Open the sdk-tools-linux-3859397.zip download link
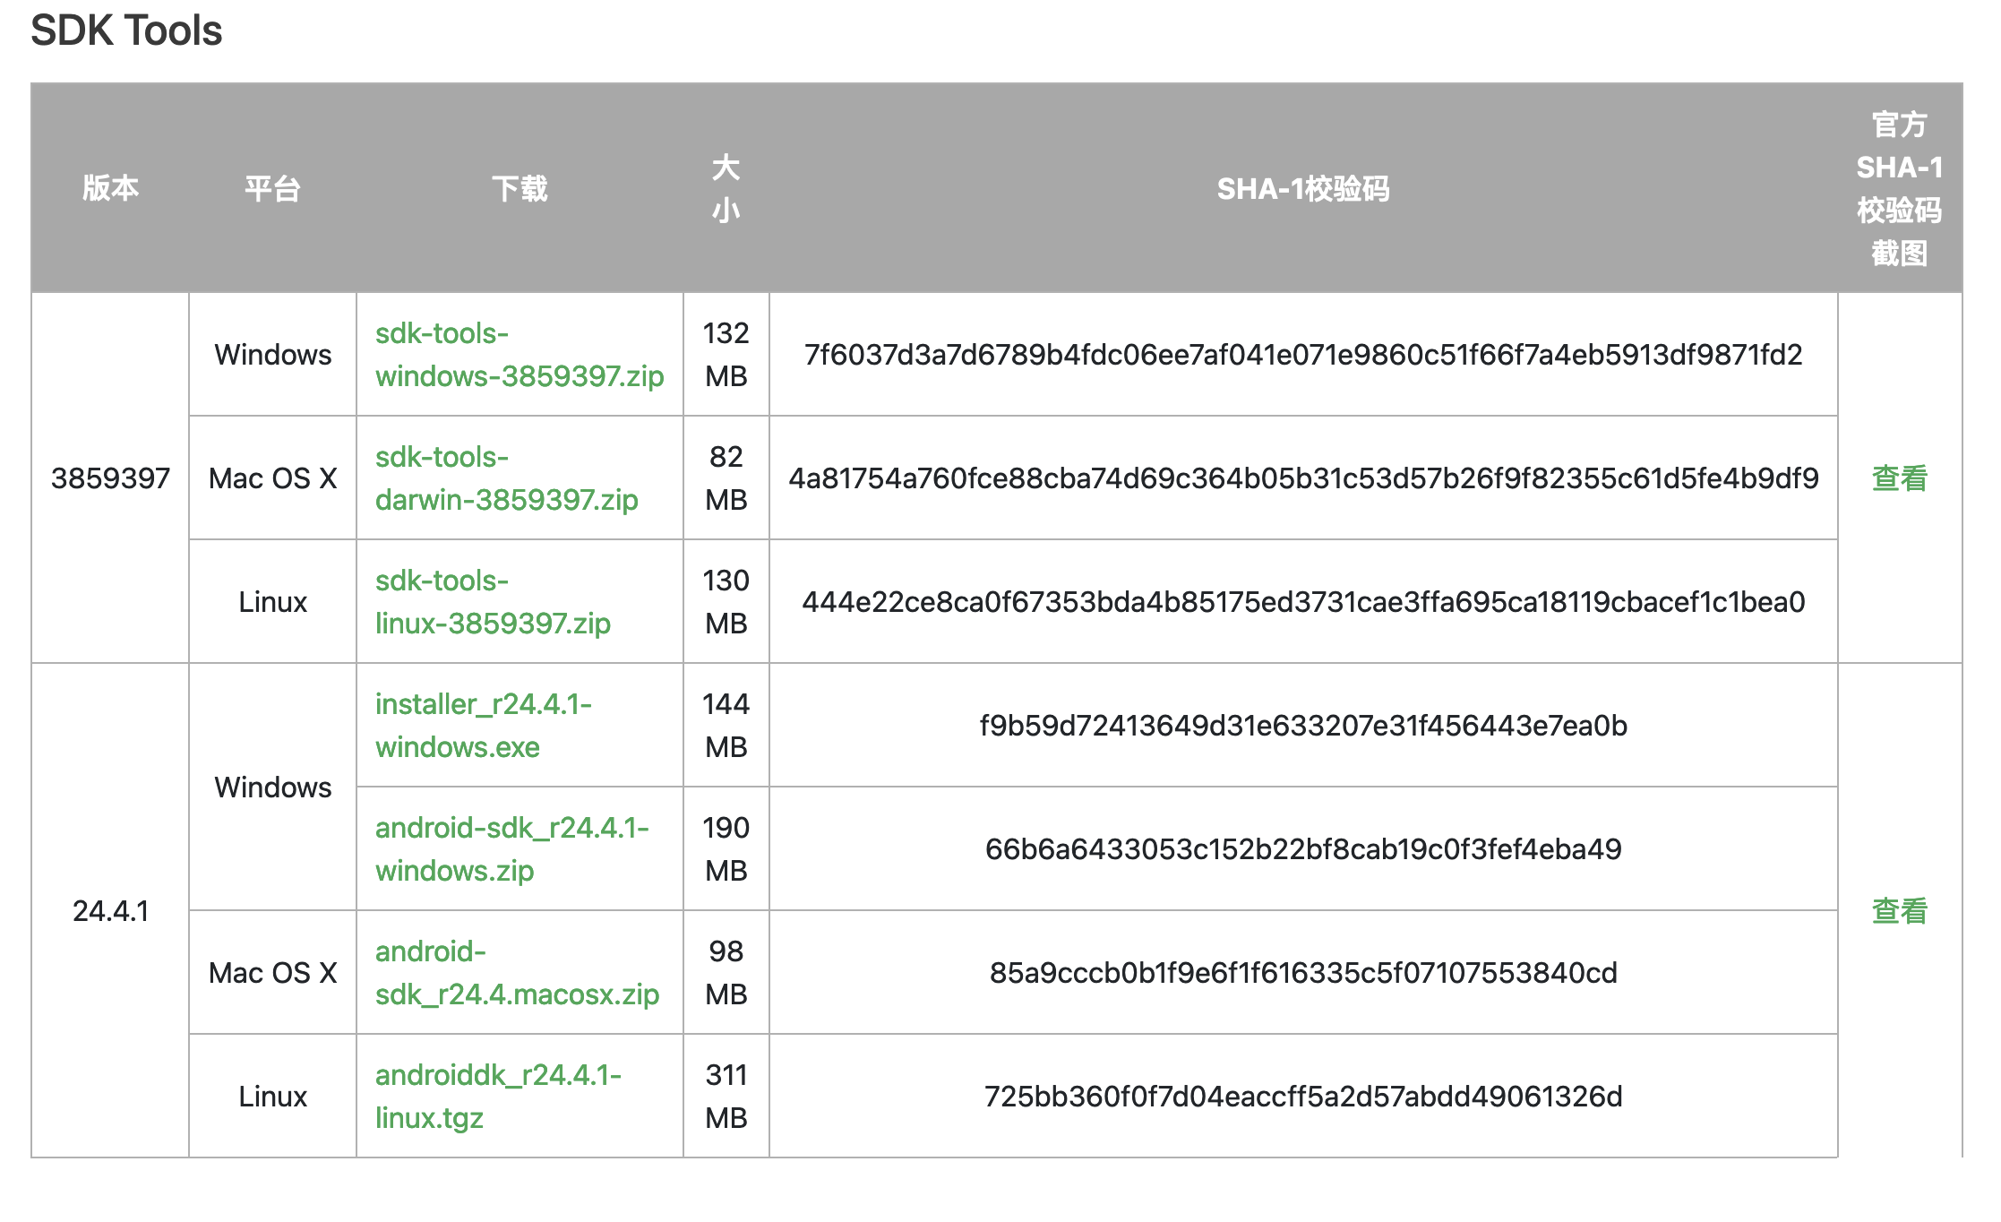Image resolution: width=2001 pixels, height=1222 pixels. (x=493, y=602)
